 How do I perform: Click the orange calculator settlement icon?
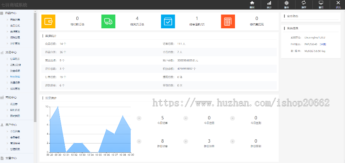pos(228,21)
